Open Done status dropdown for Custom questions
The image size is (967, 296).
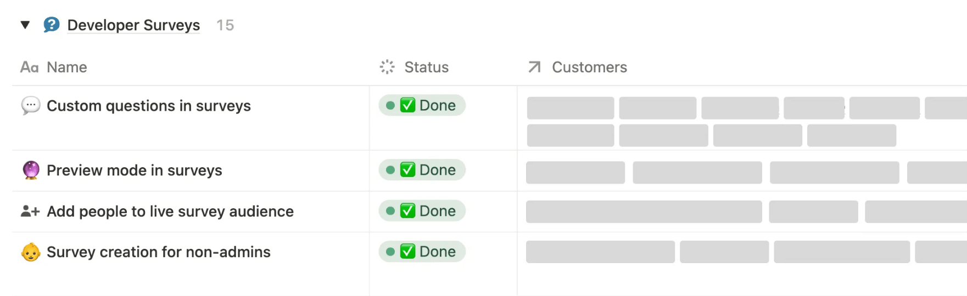[422, 105]
